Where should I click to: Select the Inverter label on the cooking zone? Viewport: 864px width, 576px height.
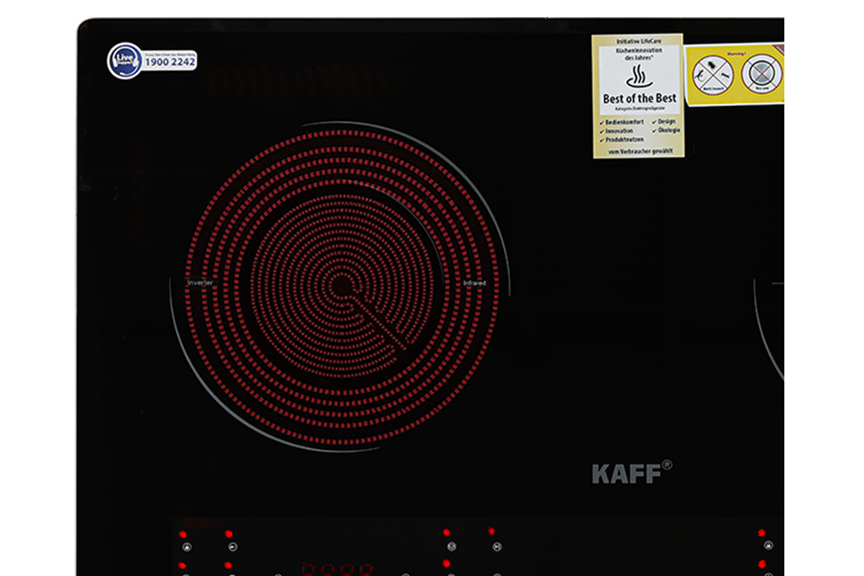(x=200, y=282)
